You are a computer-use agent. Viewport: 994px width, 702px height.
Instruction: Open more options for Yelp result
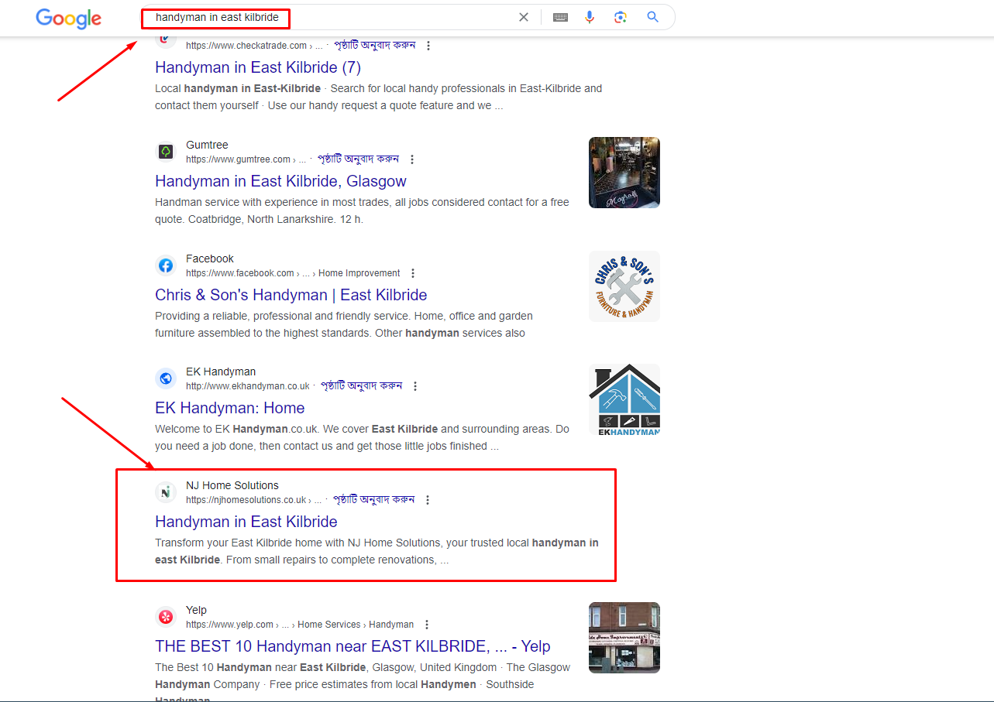426,625
